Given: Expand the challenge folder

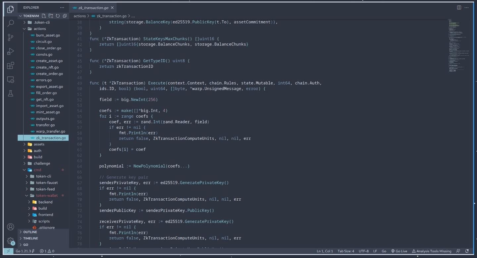Looking at the screenshot, I should (43, 163).
